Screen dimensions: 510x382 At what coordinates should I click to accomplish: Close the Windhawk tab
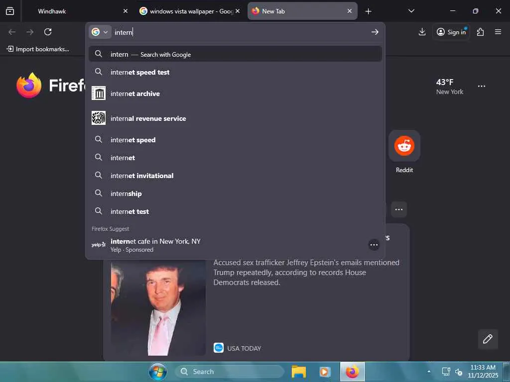tap(126, 11)
